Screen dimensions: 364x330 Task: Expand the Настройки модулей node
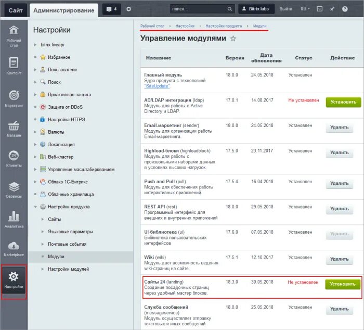[x=43, y=269]
